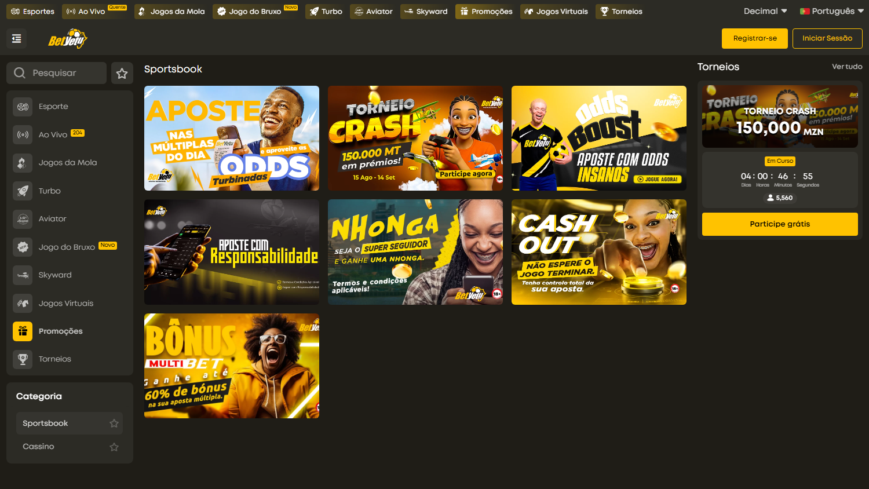The height and width of the screenshot is (489, 869).
Task: Click the Turbo rocket sidebar icon
Action: click(23, 191)
